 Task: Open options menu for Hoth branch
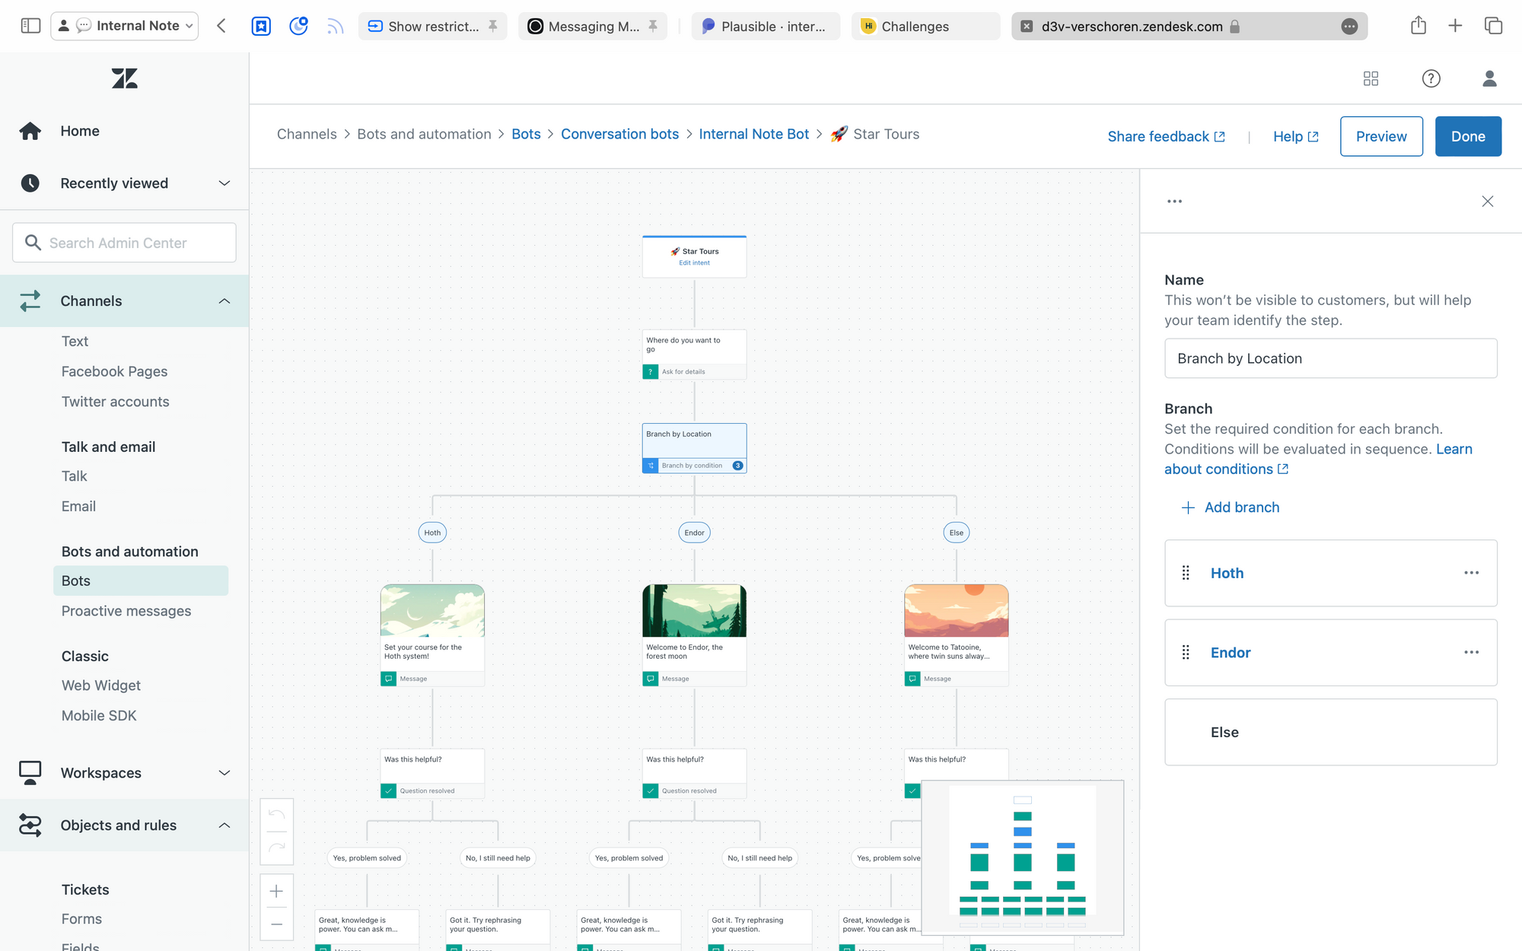point(1471,573)
